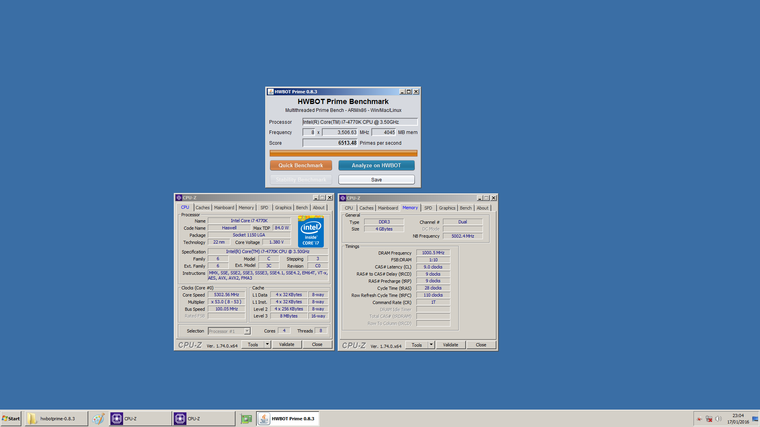Click the orange benchmark progress bar
Screen dimensions: 760x427
[343, 153]
